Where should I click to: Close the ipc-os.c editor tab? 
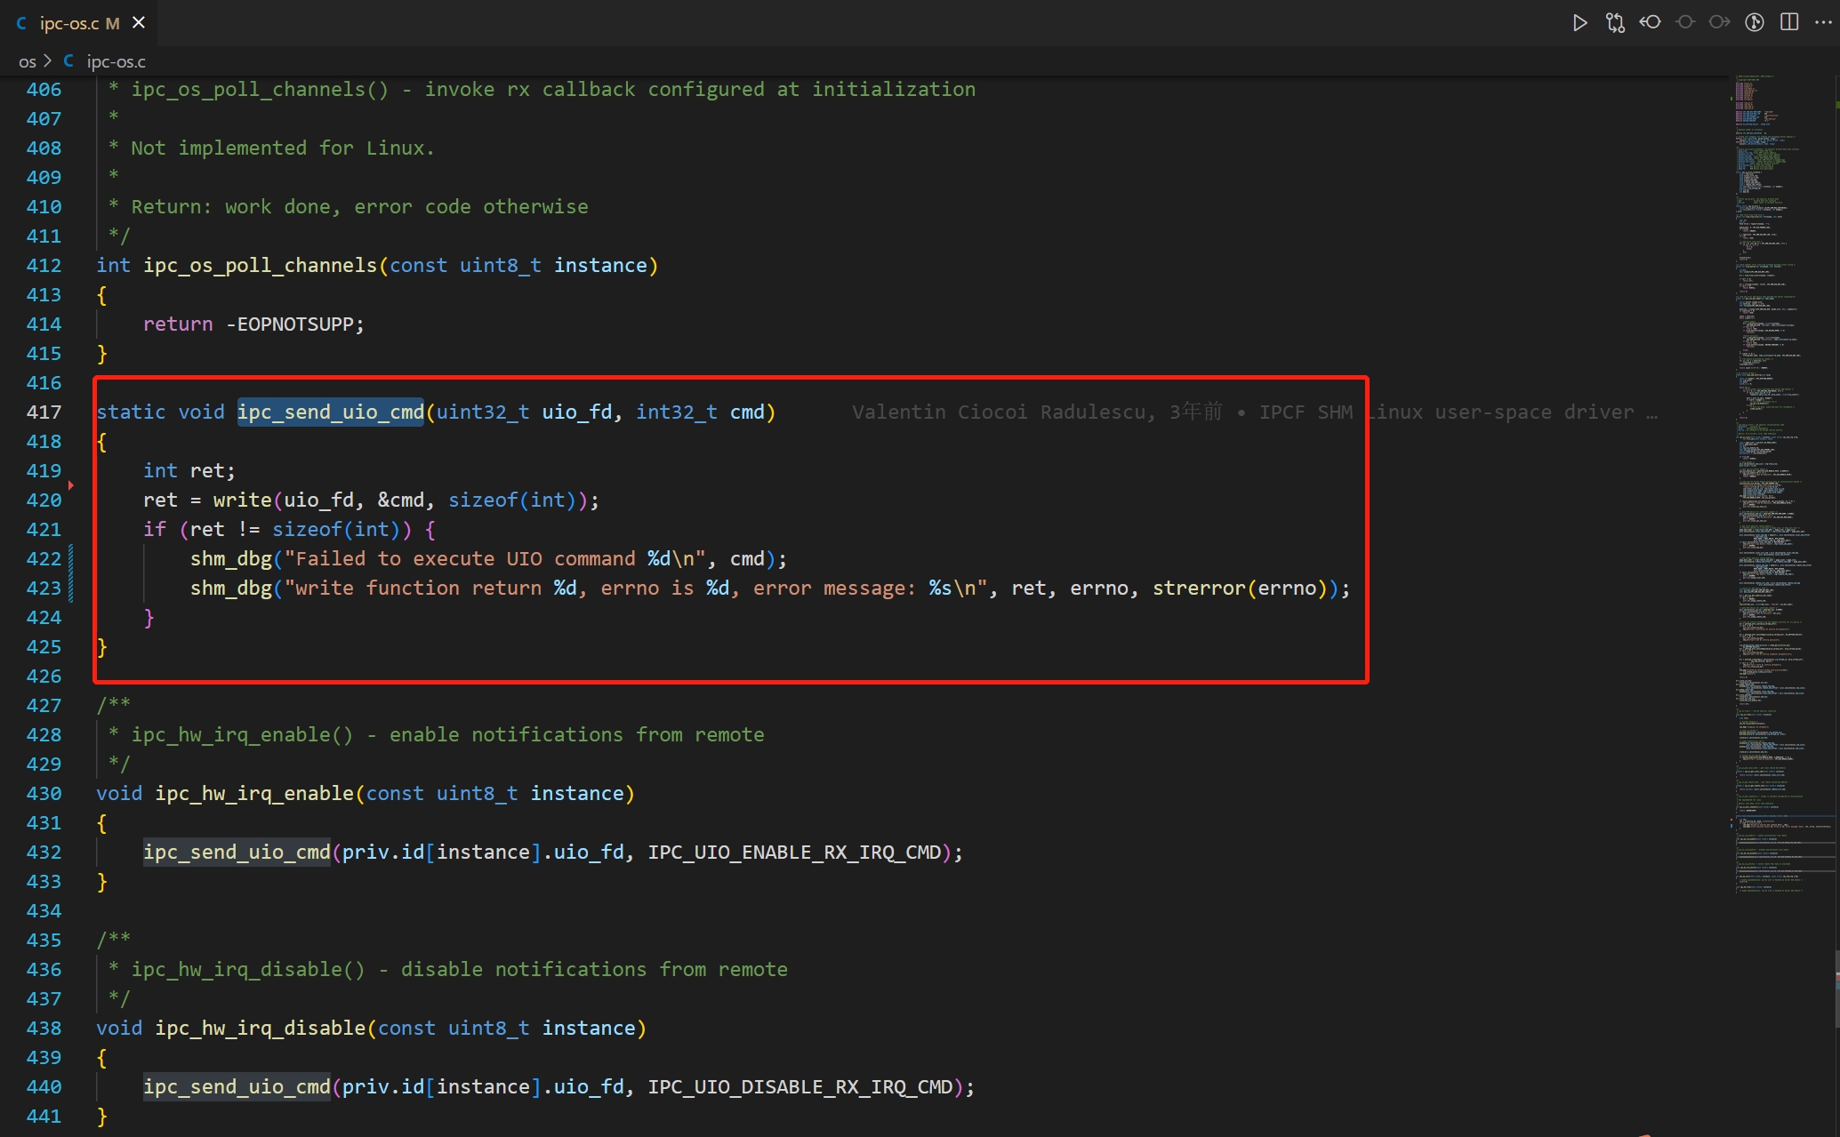tap(139, 23)
